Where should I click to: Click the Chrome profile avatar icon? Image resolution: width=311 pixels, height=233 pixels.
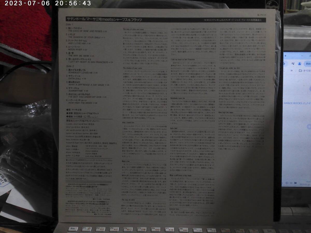(x=300, y=64)
